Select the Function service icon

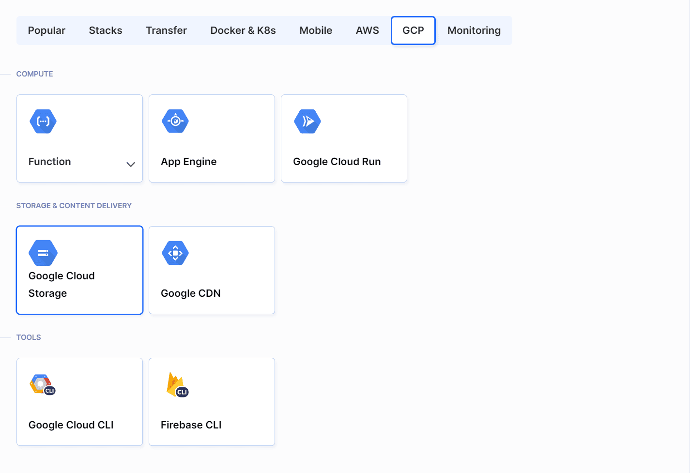point(43,121)
